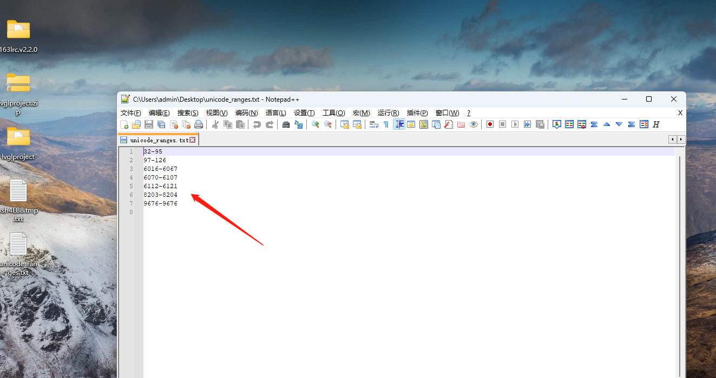Open the Replace dialog toolbar icon
716x378 pixels.
point(299,124)
